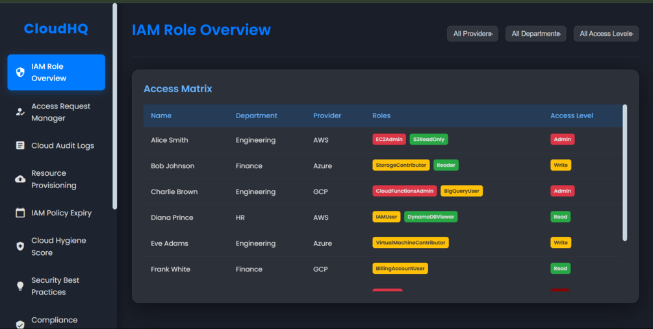Select Cloud Hygiene Score in sidebar
Viewport: 653px width, 329px height.
pos(57,247)
